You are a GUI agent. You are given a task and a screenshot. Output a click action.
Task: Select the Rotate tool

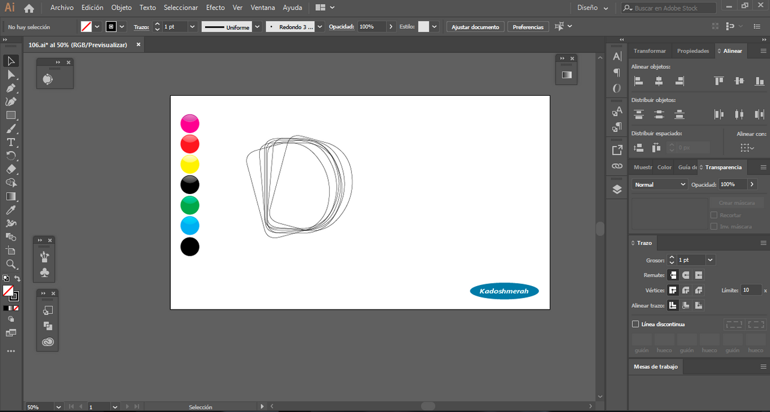point(11,156)
